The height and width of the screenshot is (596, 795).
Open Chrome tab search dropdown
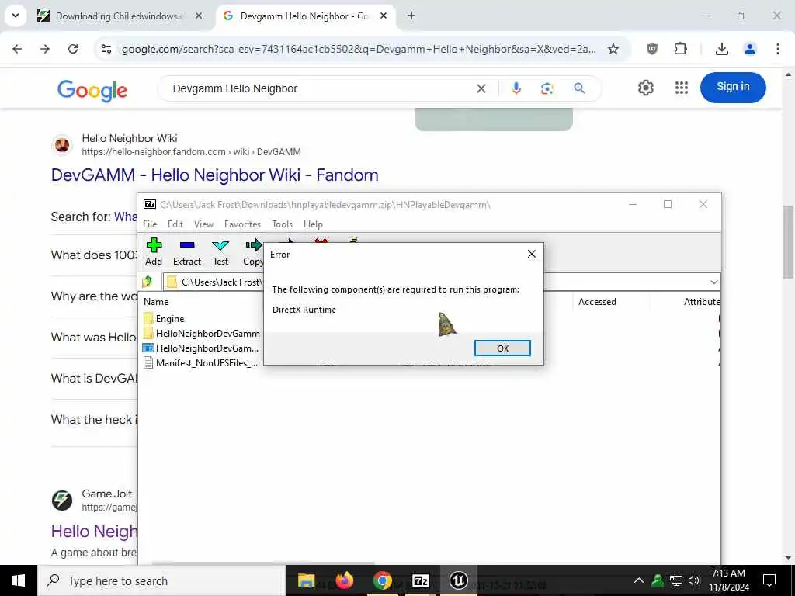pos(16,16)
